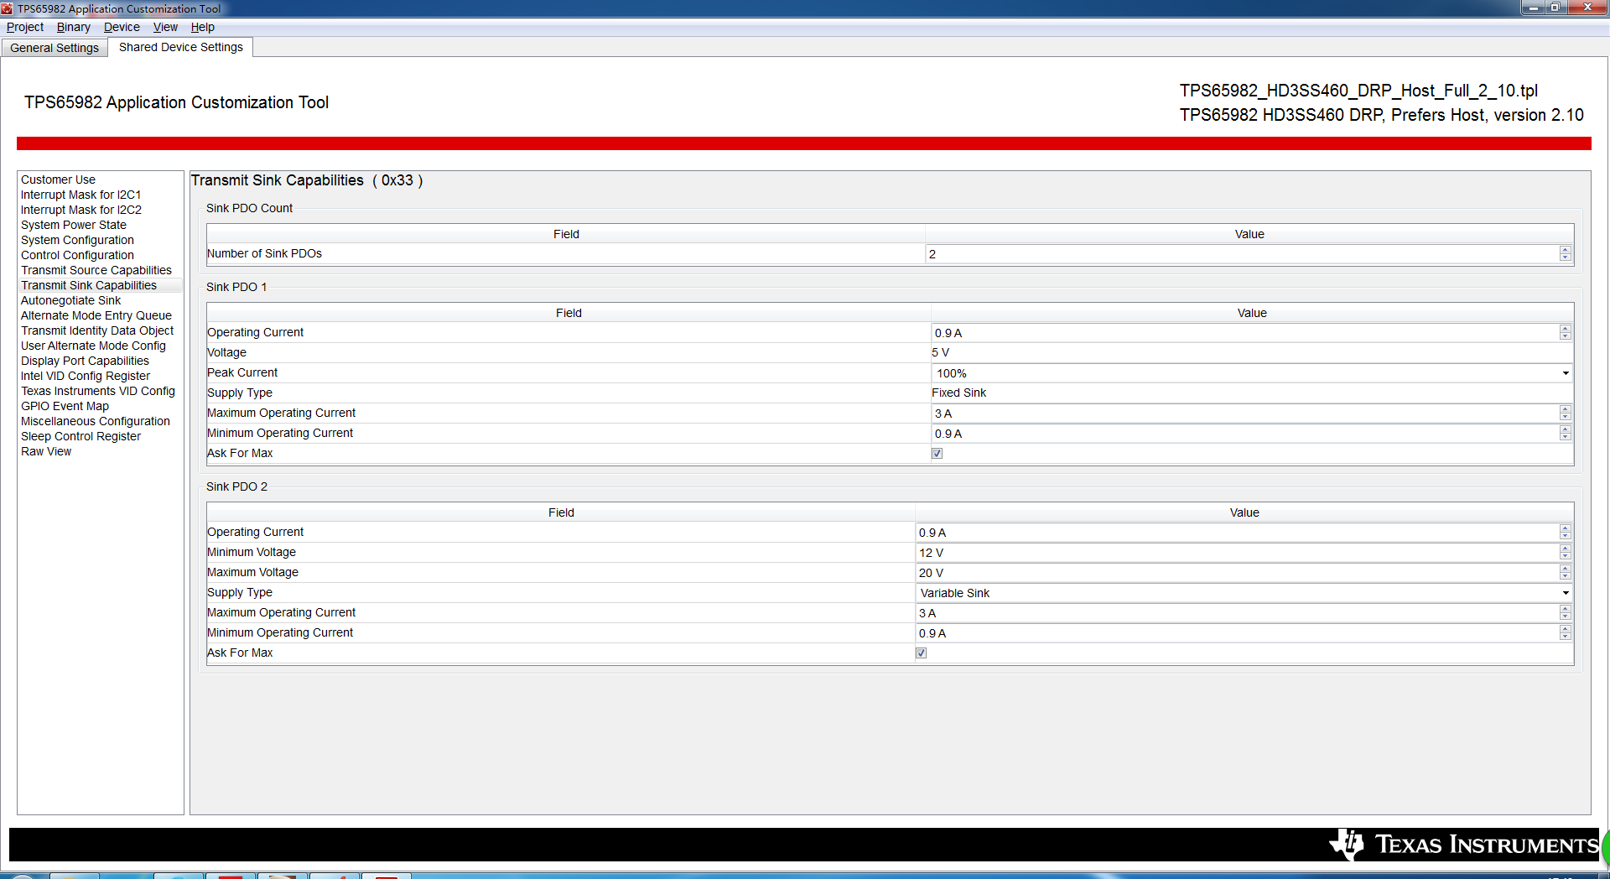Screen dimensions: 1610x879
Task: Adjust Sink PDO 1 Maximum Operating Current spinner
Action: coord(1566,413)
